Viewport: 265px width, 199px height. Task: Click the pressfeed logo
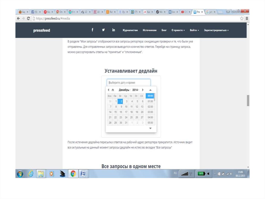click(42, 30)
